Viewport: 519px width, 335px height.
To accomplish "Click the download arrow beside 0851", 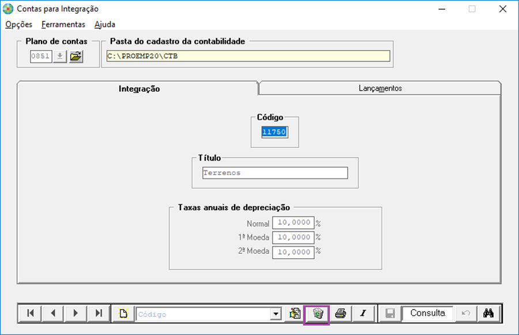I will pos(60,56).
